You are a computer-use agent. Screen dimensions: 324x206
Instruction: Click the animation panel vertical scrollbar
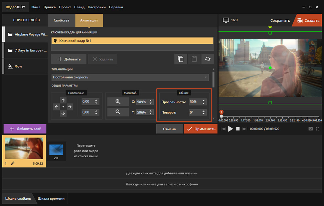213,80
